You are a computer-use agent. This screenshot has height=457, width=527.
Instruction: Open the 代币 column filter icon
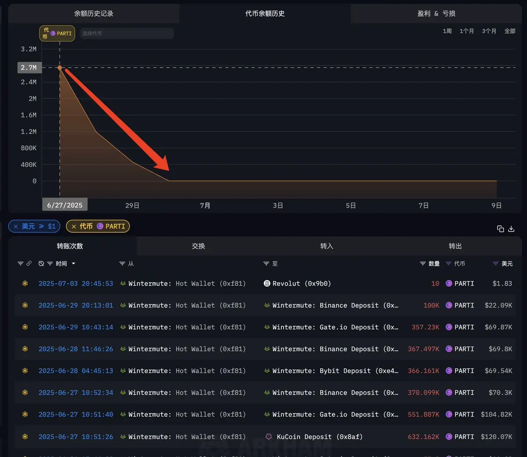[448, 263]
